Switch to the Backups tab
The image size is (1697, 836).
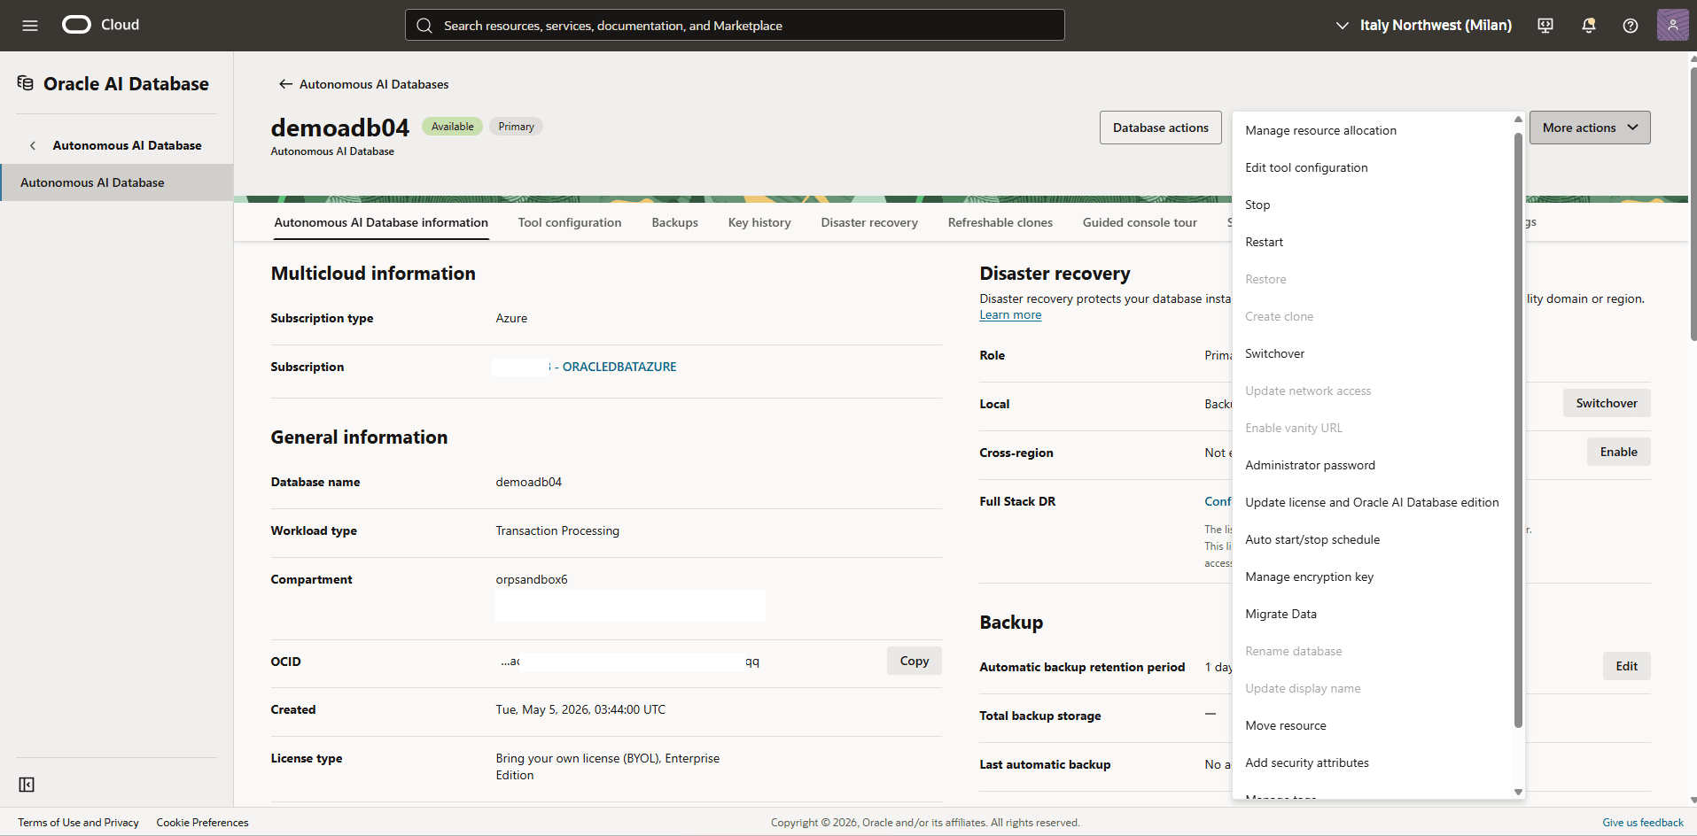click(x=675, y=222)
